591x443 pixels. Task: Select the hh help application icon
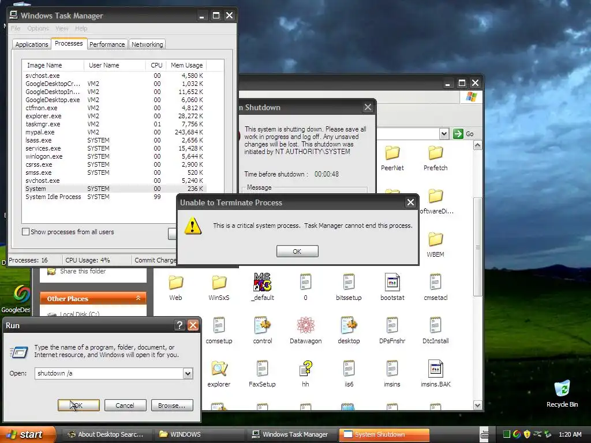tap(306, 369)
